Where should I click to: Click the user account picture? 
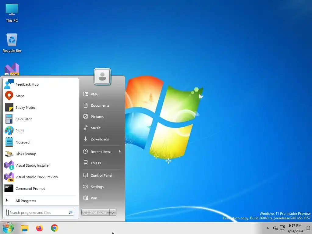click(102, 76)
